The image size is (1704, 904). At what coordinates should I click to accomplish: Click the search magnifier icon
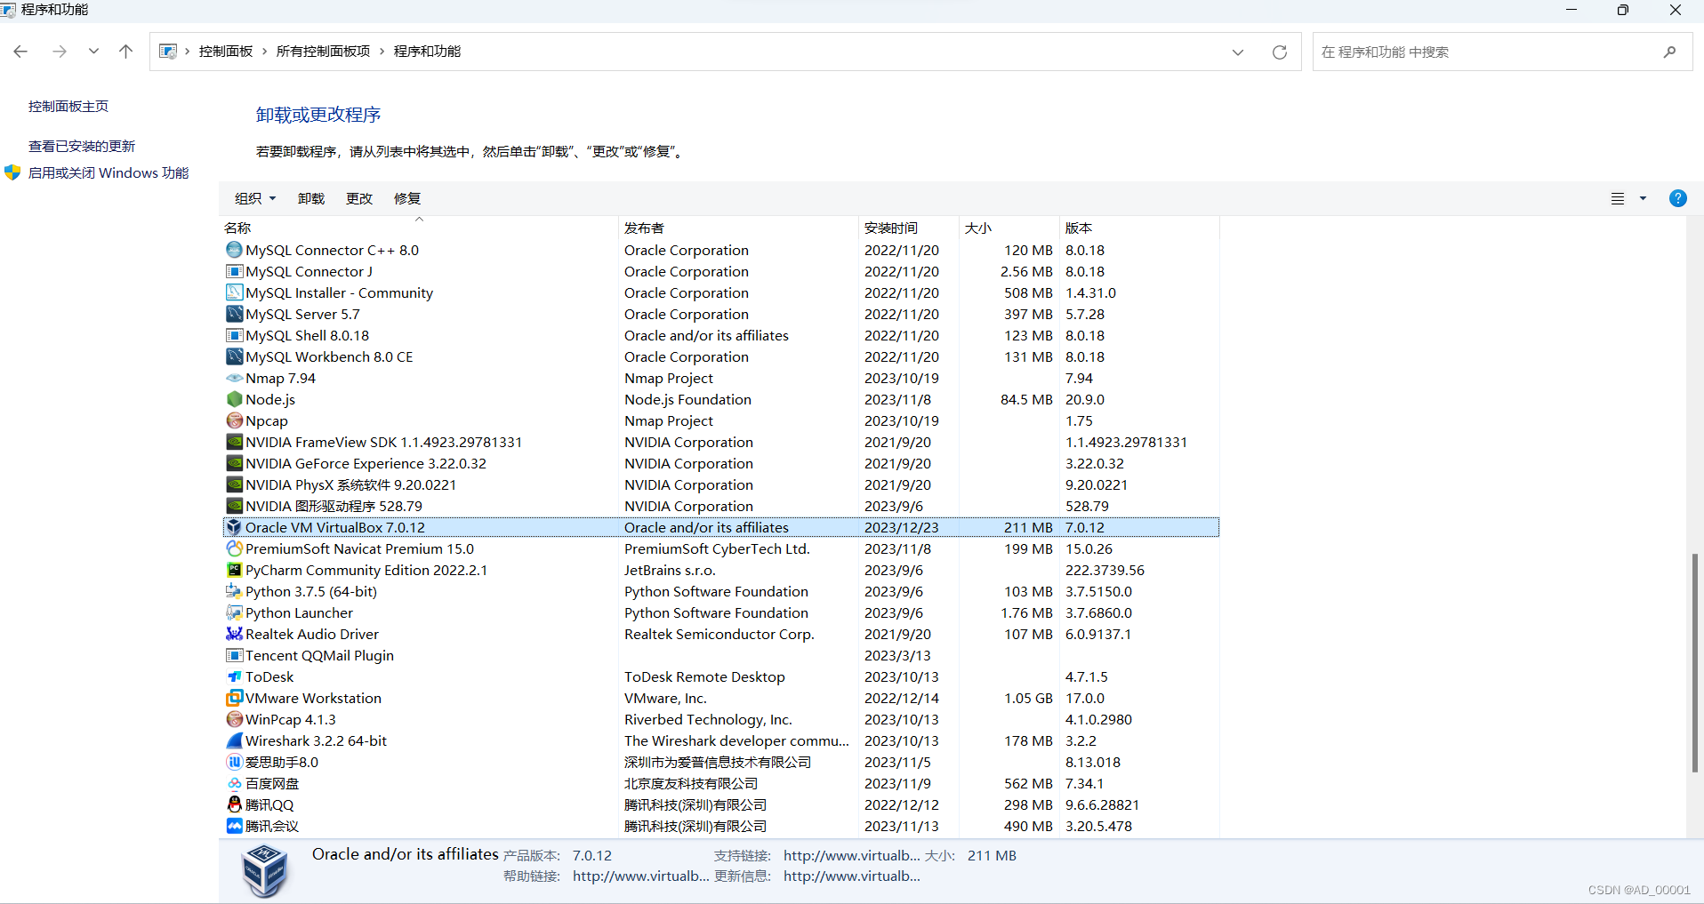[x=1669, y=52]
